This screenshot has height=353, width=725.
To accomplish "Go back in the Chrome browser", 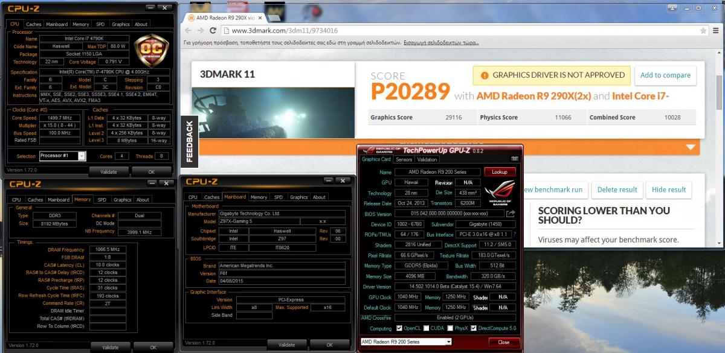I will 188,30.
